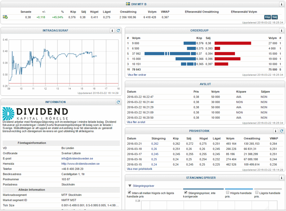Click the order depth total 78 643
The width and height of the screenshot is (286, 211).
point(136,69)
